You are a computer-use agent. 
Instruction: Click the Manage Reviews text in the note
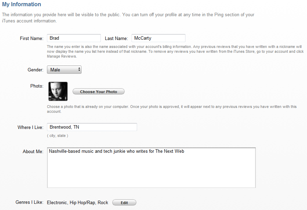click(x=62, y=56)
